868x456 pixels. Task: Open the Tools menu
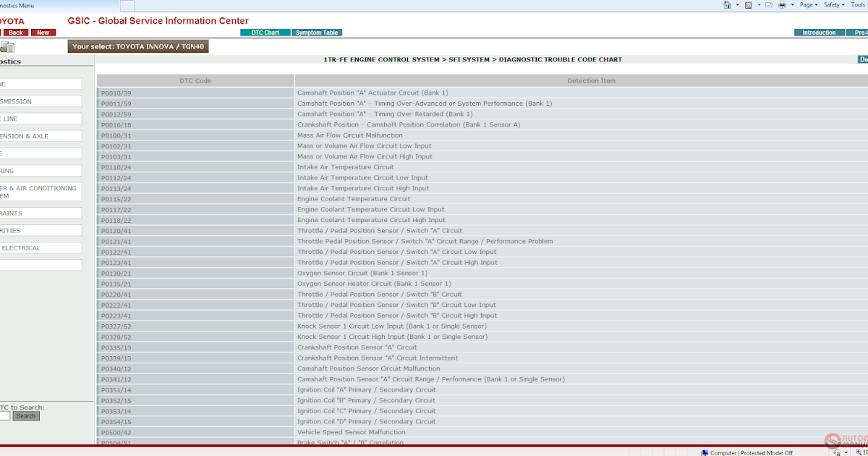(859, 4)
